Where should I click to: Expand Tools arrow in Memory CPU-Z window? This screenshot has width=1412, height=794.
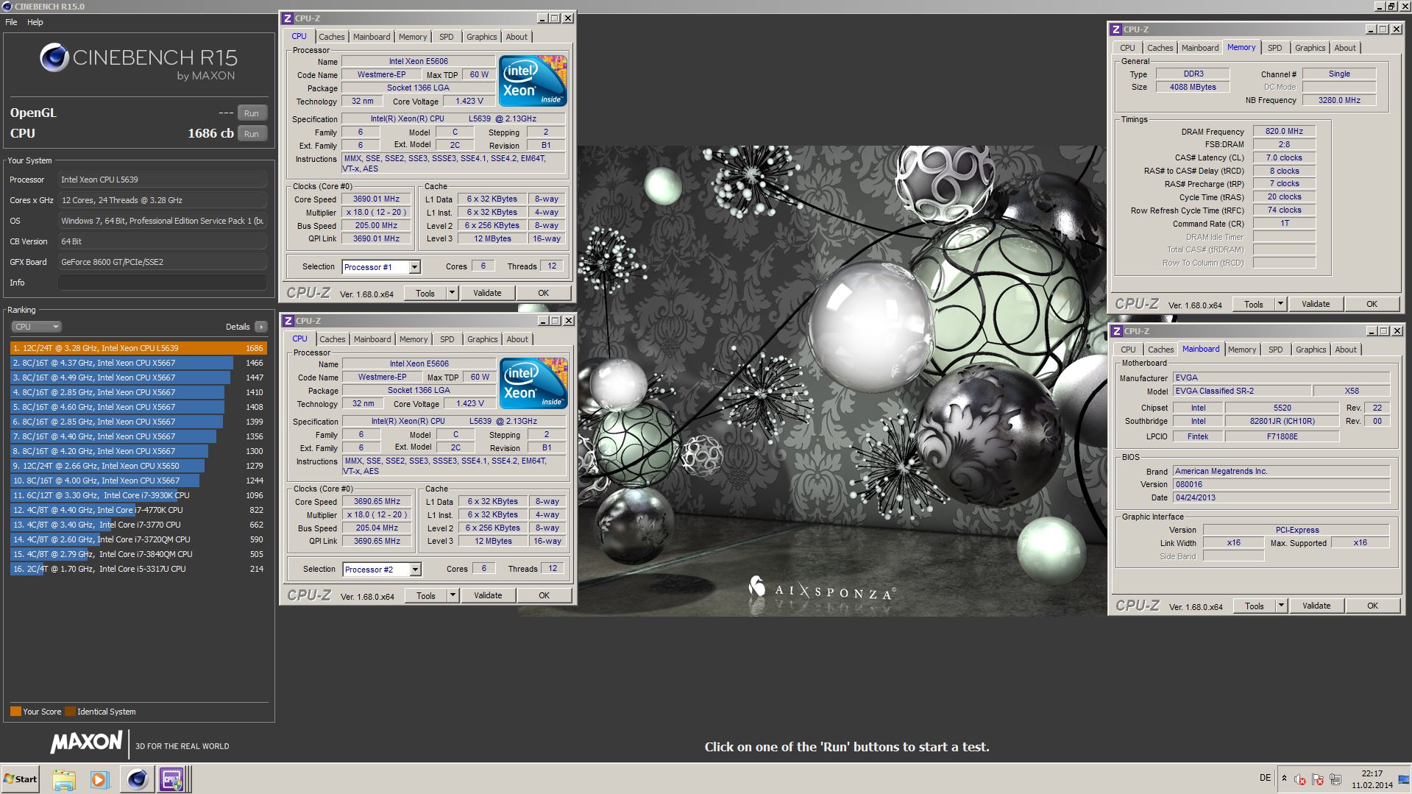(x=1281, y=304)
